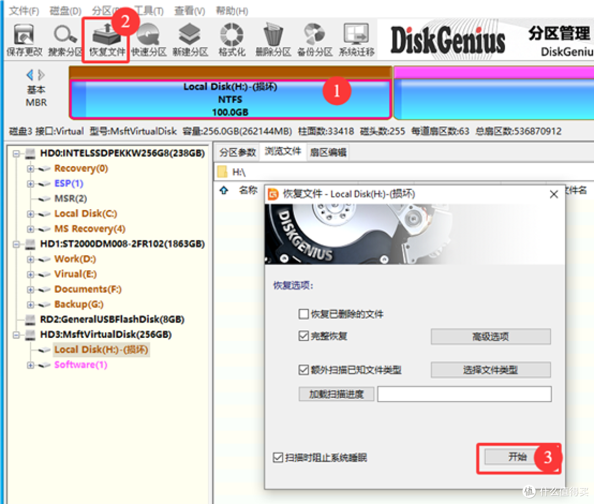Open the Disk (磁盘) menu

65,10
